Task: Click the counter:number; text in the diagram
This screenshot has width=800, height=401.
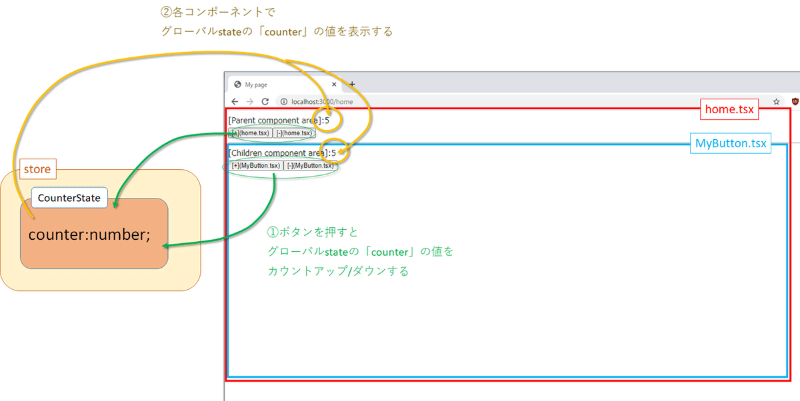Action: click(89, 234)
